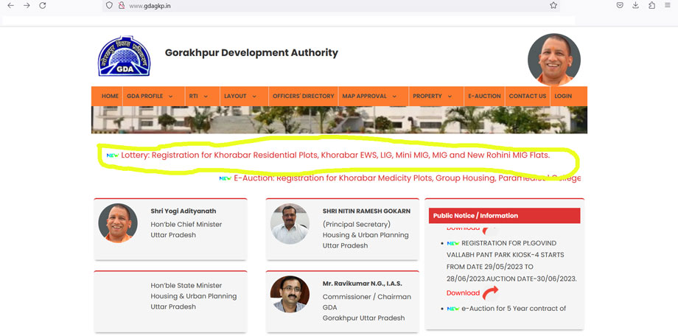The height and width of the screenshot is (336, 678).
Task: Open the E-AUCTION menu item
Action: (484, 96)
